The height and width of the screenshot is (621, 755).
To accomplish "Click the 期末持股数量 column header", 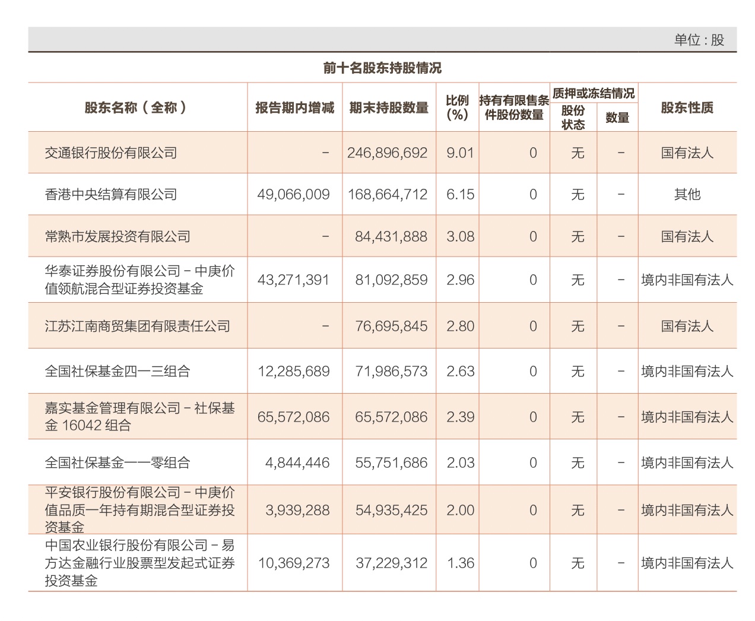I will (389, 107).
